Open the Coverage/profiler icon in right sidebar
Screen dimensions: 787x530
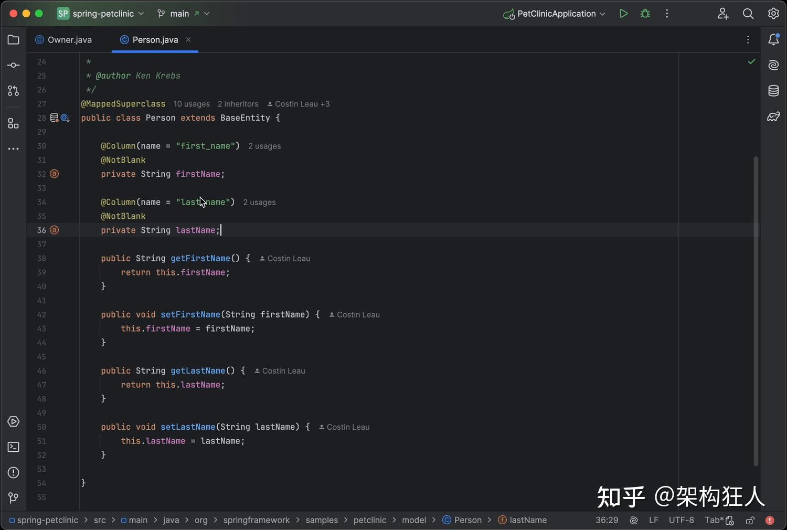click(x=773, y=116)
